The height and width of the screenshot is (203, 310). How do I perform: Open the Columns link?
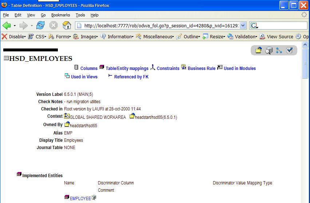pos(89,68)
